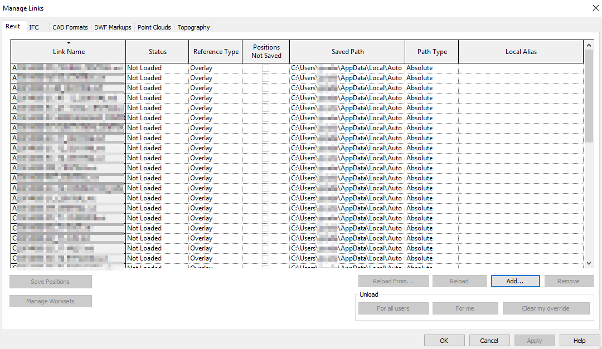Screen dimensions: 602x349
Task: Click the Add button to link a file
Action: coord(515,281)
